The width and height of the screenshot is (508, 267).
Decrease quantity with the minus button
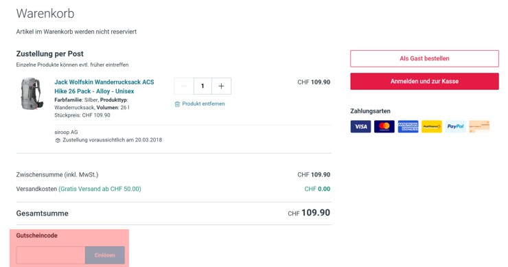pos(184,86)
